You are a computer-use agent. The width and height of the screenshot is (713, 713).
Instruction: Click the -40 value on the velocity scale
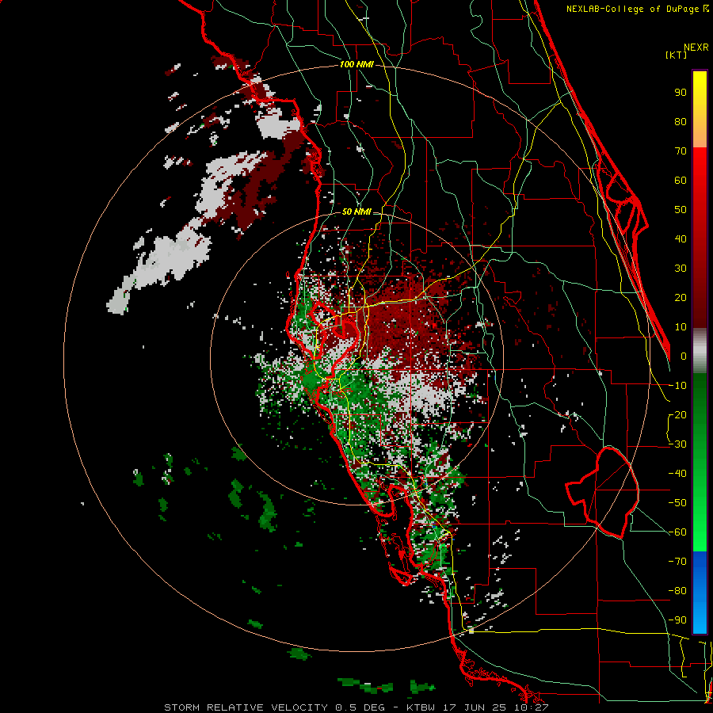pyautogui.click(x=677, y=474)
